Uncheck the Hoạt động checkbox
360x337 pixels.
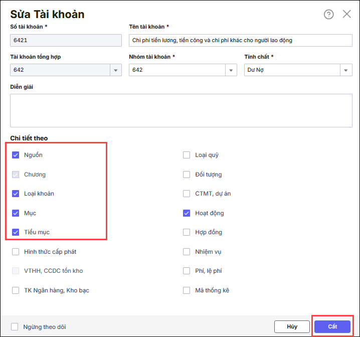point(187,213)
